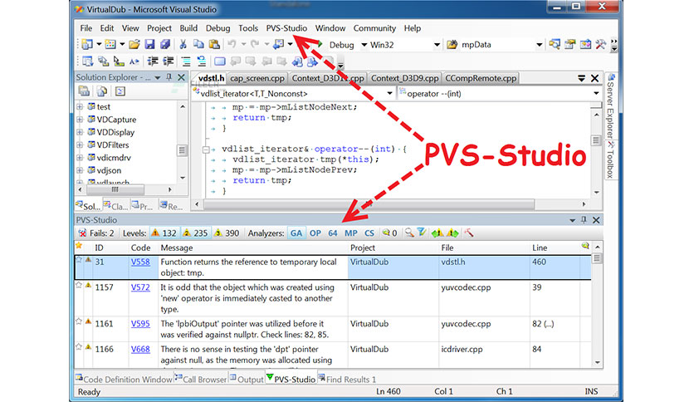Click the Copy toolbar icon
Screen dimensions: 694x402
click(198, 44)
